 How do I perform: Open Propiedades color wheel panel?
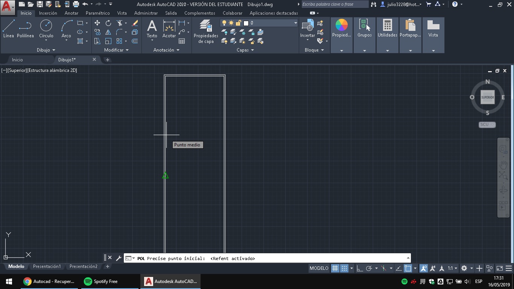pyautogui.click(x=342, y=35)
